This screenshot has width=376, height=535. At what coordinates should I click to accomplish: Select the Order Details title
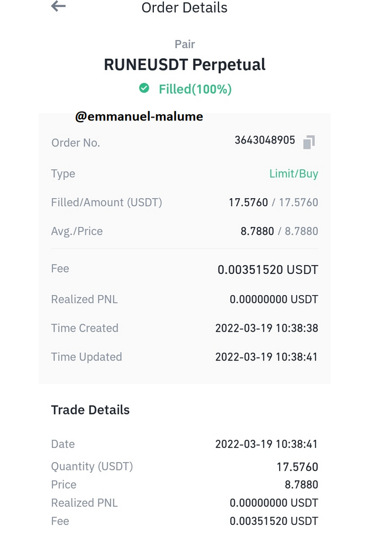pos(184,8)
